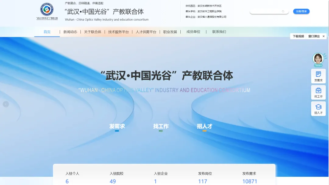Screen dimensions: 329x185
Task: Open the 职业发展 menu item
Action: [x=170, y=32]
